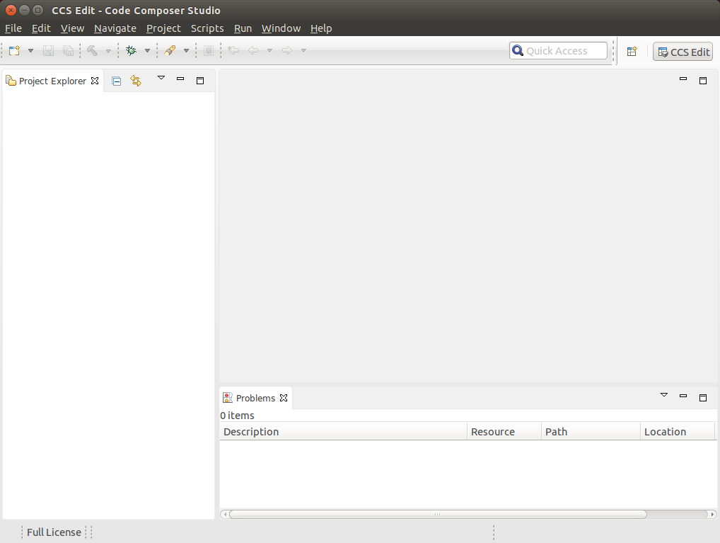Open the Run menu
The height and width of the screenshot is (543, 720).
[x=243, y=28]
